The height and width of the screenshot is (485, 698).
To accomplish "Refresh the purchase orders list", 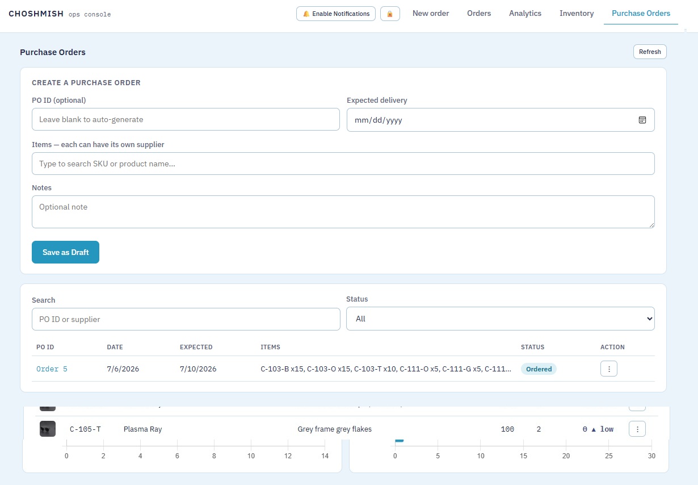I will 650,52.
